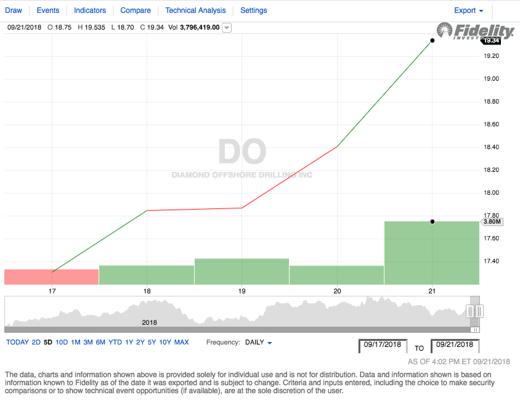Click the C 19.34 close value
Image resolution: width=520 pixels, height=400 pixels.
click(x=152, y=28)
